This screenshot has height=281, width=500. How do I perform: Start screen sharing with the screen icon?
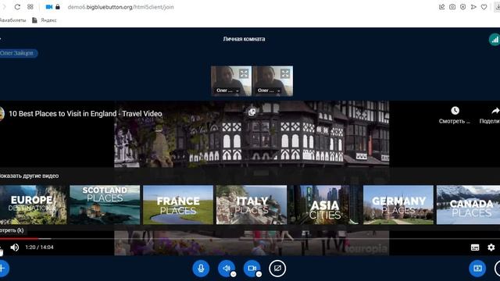[x=277, y=269]
